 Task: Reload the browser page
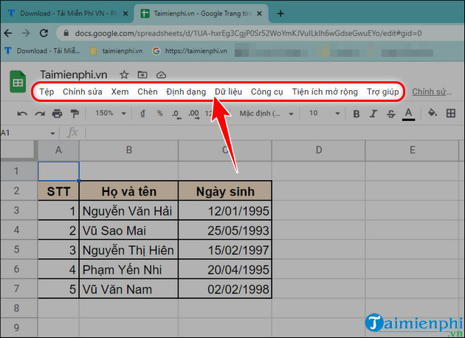(44, 33)
